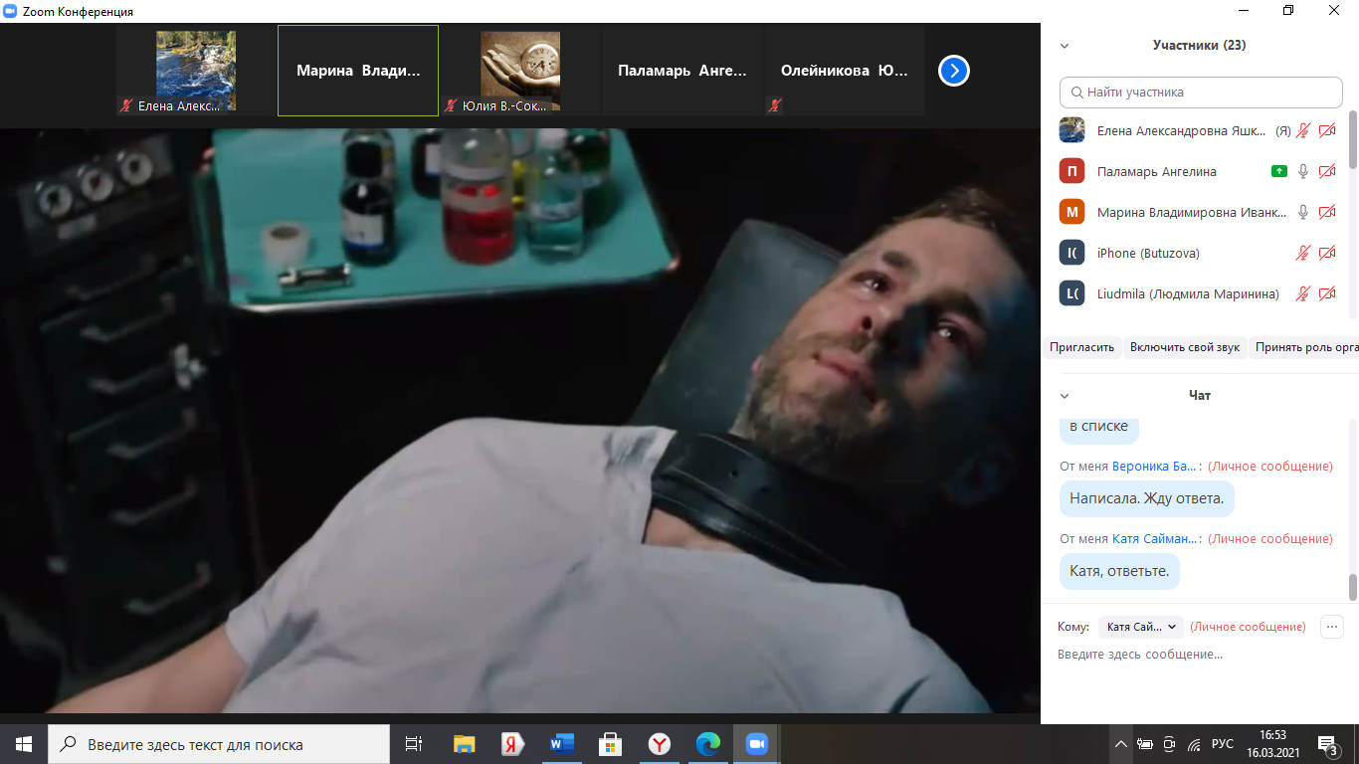This screenshot has width=1359, height=764.
Task: Click the next-page arrow in video strip
Action: pyautogui.click(x=954, y=71)
